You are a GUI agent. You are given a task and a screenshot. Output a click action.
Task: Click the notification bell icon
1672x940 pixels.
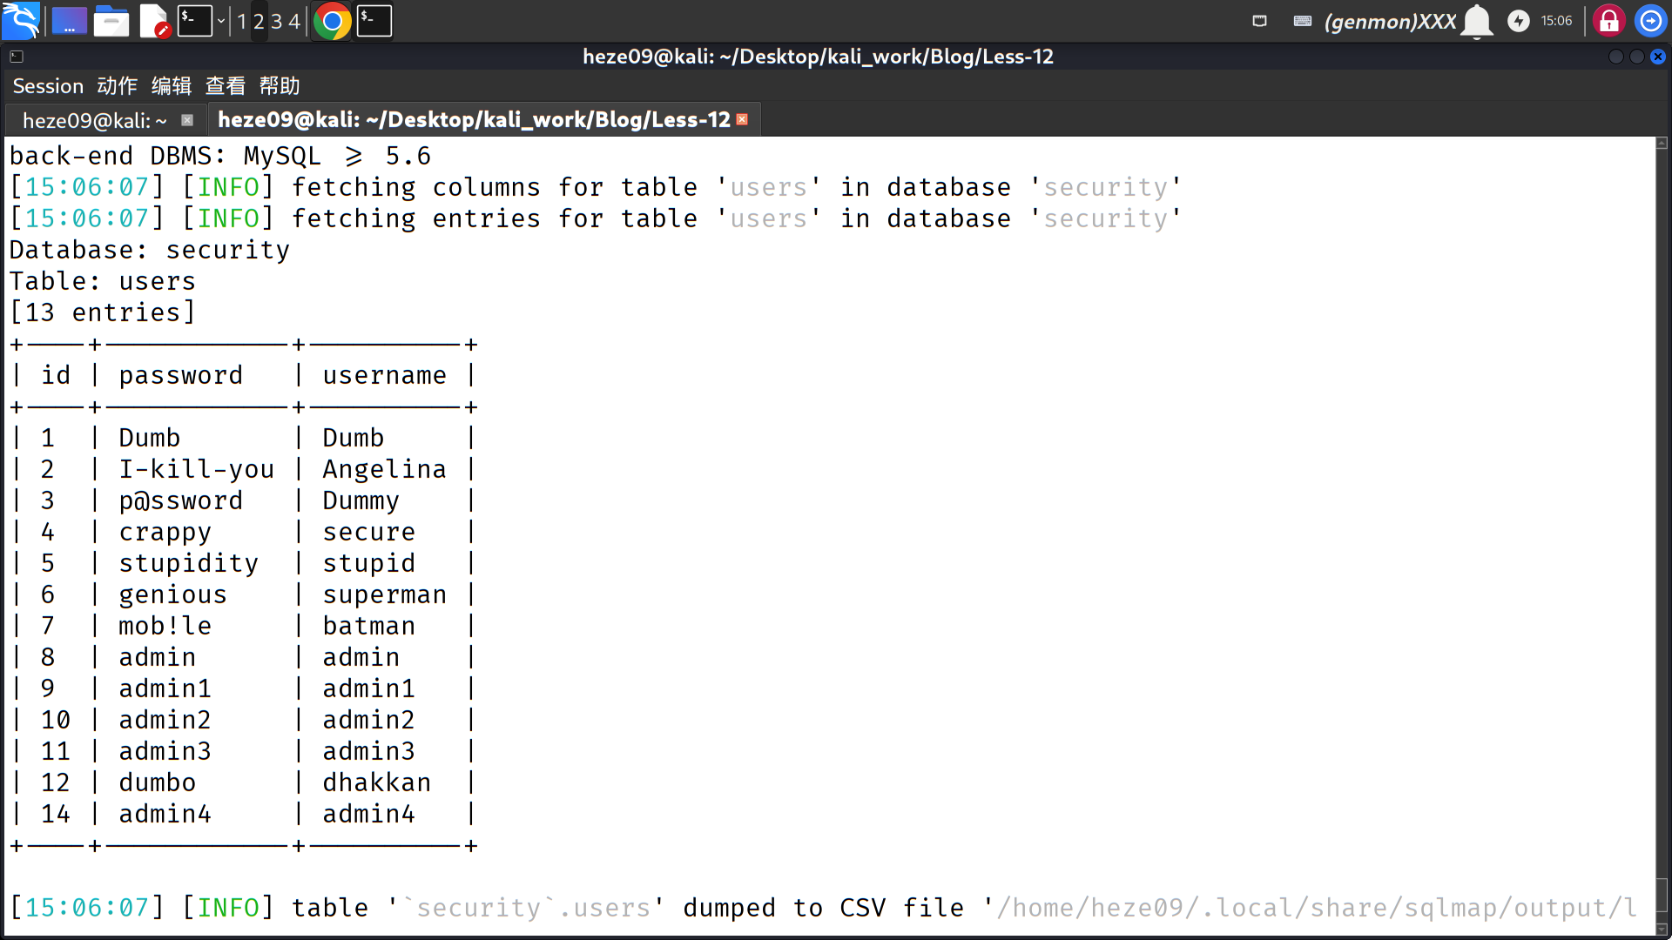pos(1477,21)
